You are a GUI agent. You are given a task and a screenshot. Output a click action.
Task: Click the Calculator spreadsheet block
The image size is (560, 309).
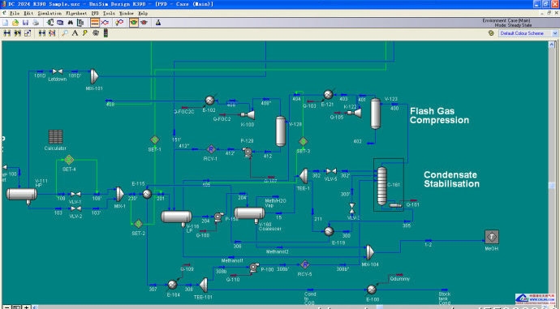coord(55,137)
